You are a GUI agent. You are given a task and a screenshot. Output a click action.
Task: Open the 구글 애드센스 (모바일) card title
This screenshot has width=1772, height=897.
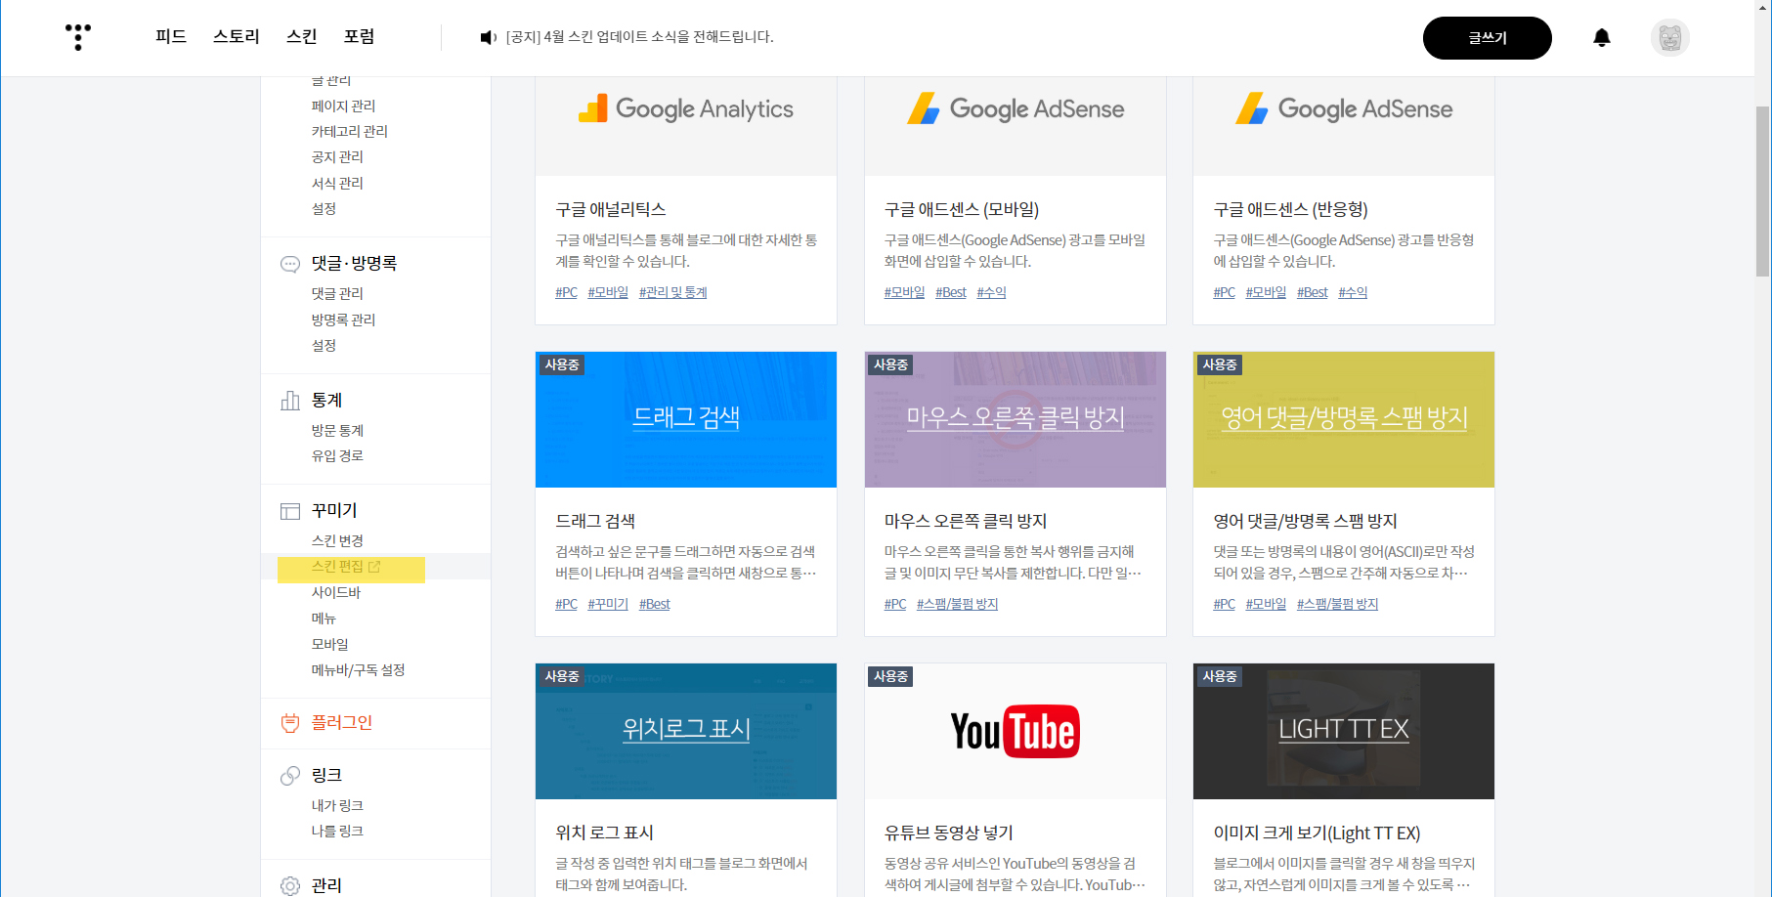(x=962, y=209)
